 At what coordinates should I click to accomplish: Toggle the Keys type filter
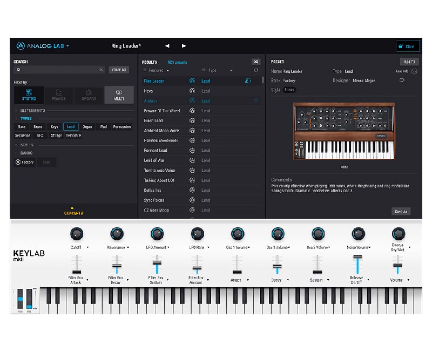(x=55, y=127)
